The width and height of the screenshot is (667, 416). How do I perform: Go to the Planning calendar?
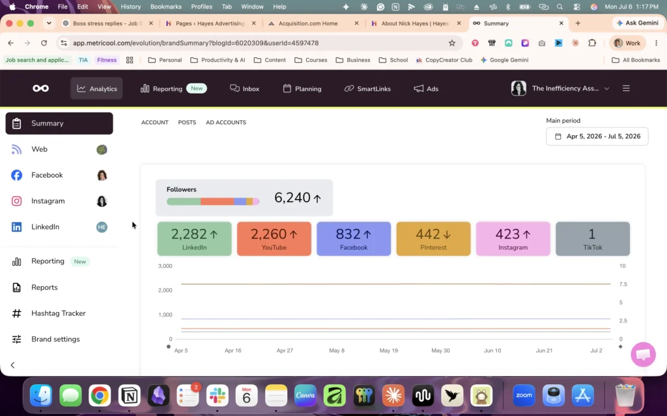coord(302,88)
